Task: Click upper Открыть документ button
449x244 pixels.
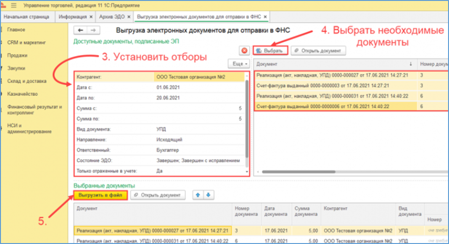Action: [x=318, y=50]
